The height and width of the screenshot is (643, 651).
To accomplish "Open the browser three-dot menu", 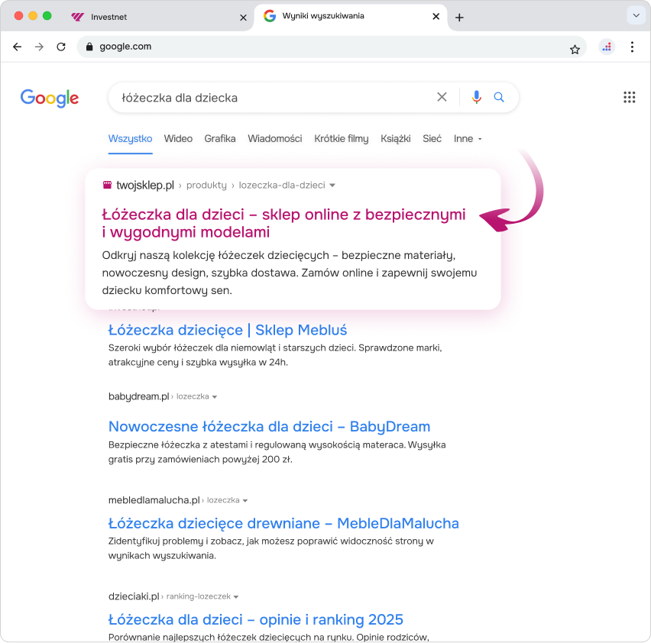I will coord(632,47).
